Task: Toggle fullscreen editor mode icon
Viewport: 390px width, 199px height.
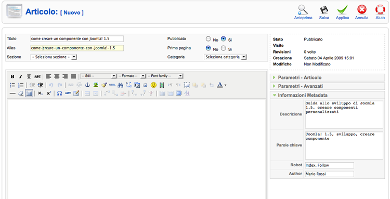Action: click(x=178, y=94)
